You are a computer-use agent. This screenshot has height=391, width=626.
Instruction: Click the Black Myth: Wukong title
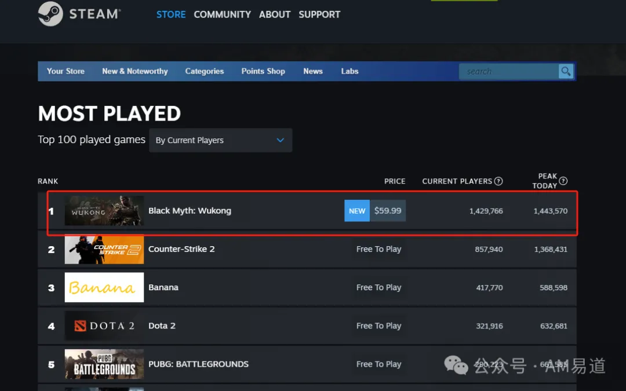190,211
